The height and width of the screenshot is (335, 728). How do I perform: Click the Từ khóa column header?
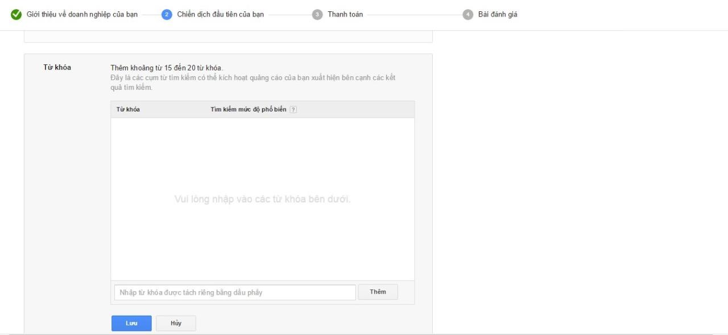(x=128, y=109)
